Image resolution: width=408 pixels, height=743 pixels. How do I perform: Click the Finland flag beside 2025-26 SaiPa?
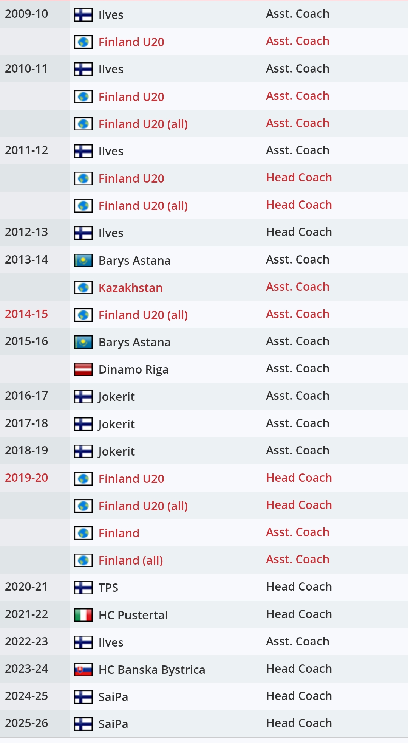(x=83, y=724)
